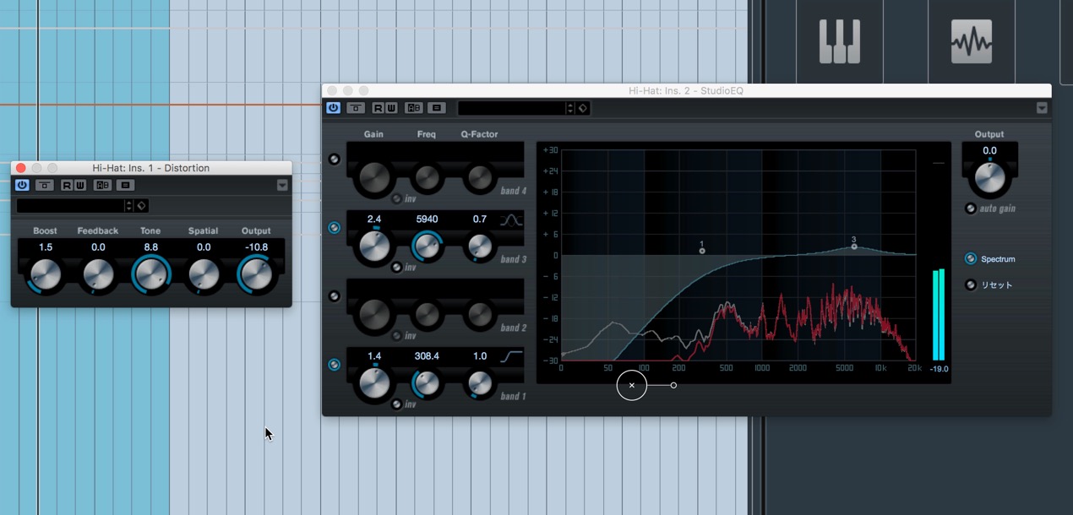Click the Distortion Boost knob
1073x515 pixels.
[x=46, y=275]
